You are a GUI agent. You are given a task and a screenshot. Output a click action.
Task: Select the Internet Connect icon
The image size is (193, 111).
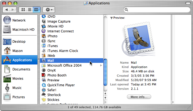tap(44, 31)
